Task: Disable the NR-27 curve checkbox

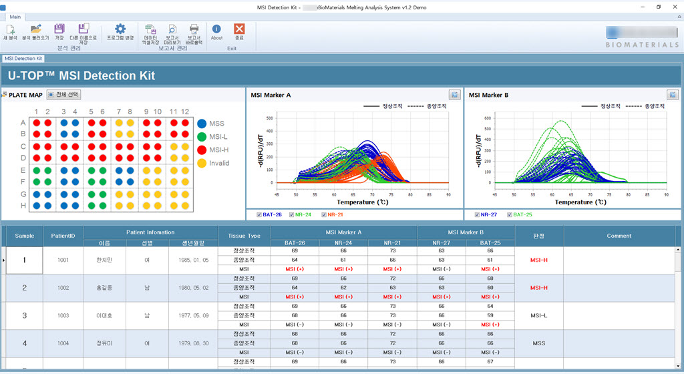Action: pyautogui.click(x=476, y=214)
